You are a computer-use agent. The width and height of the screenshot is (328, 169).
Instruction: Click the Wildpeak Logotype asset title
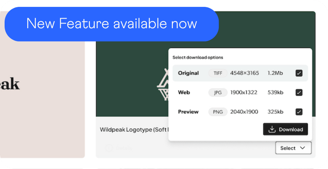[x=133, y=130]
